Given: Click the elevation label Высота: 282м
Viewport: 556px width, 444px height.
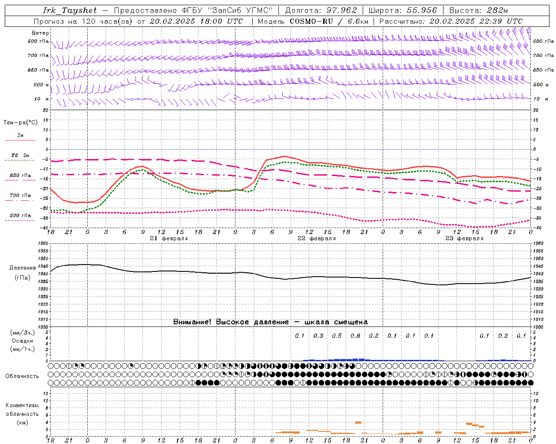Looking at the screenshot, I should pyautogui.click(x=478, y=10).
